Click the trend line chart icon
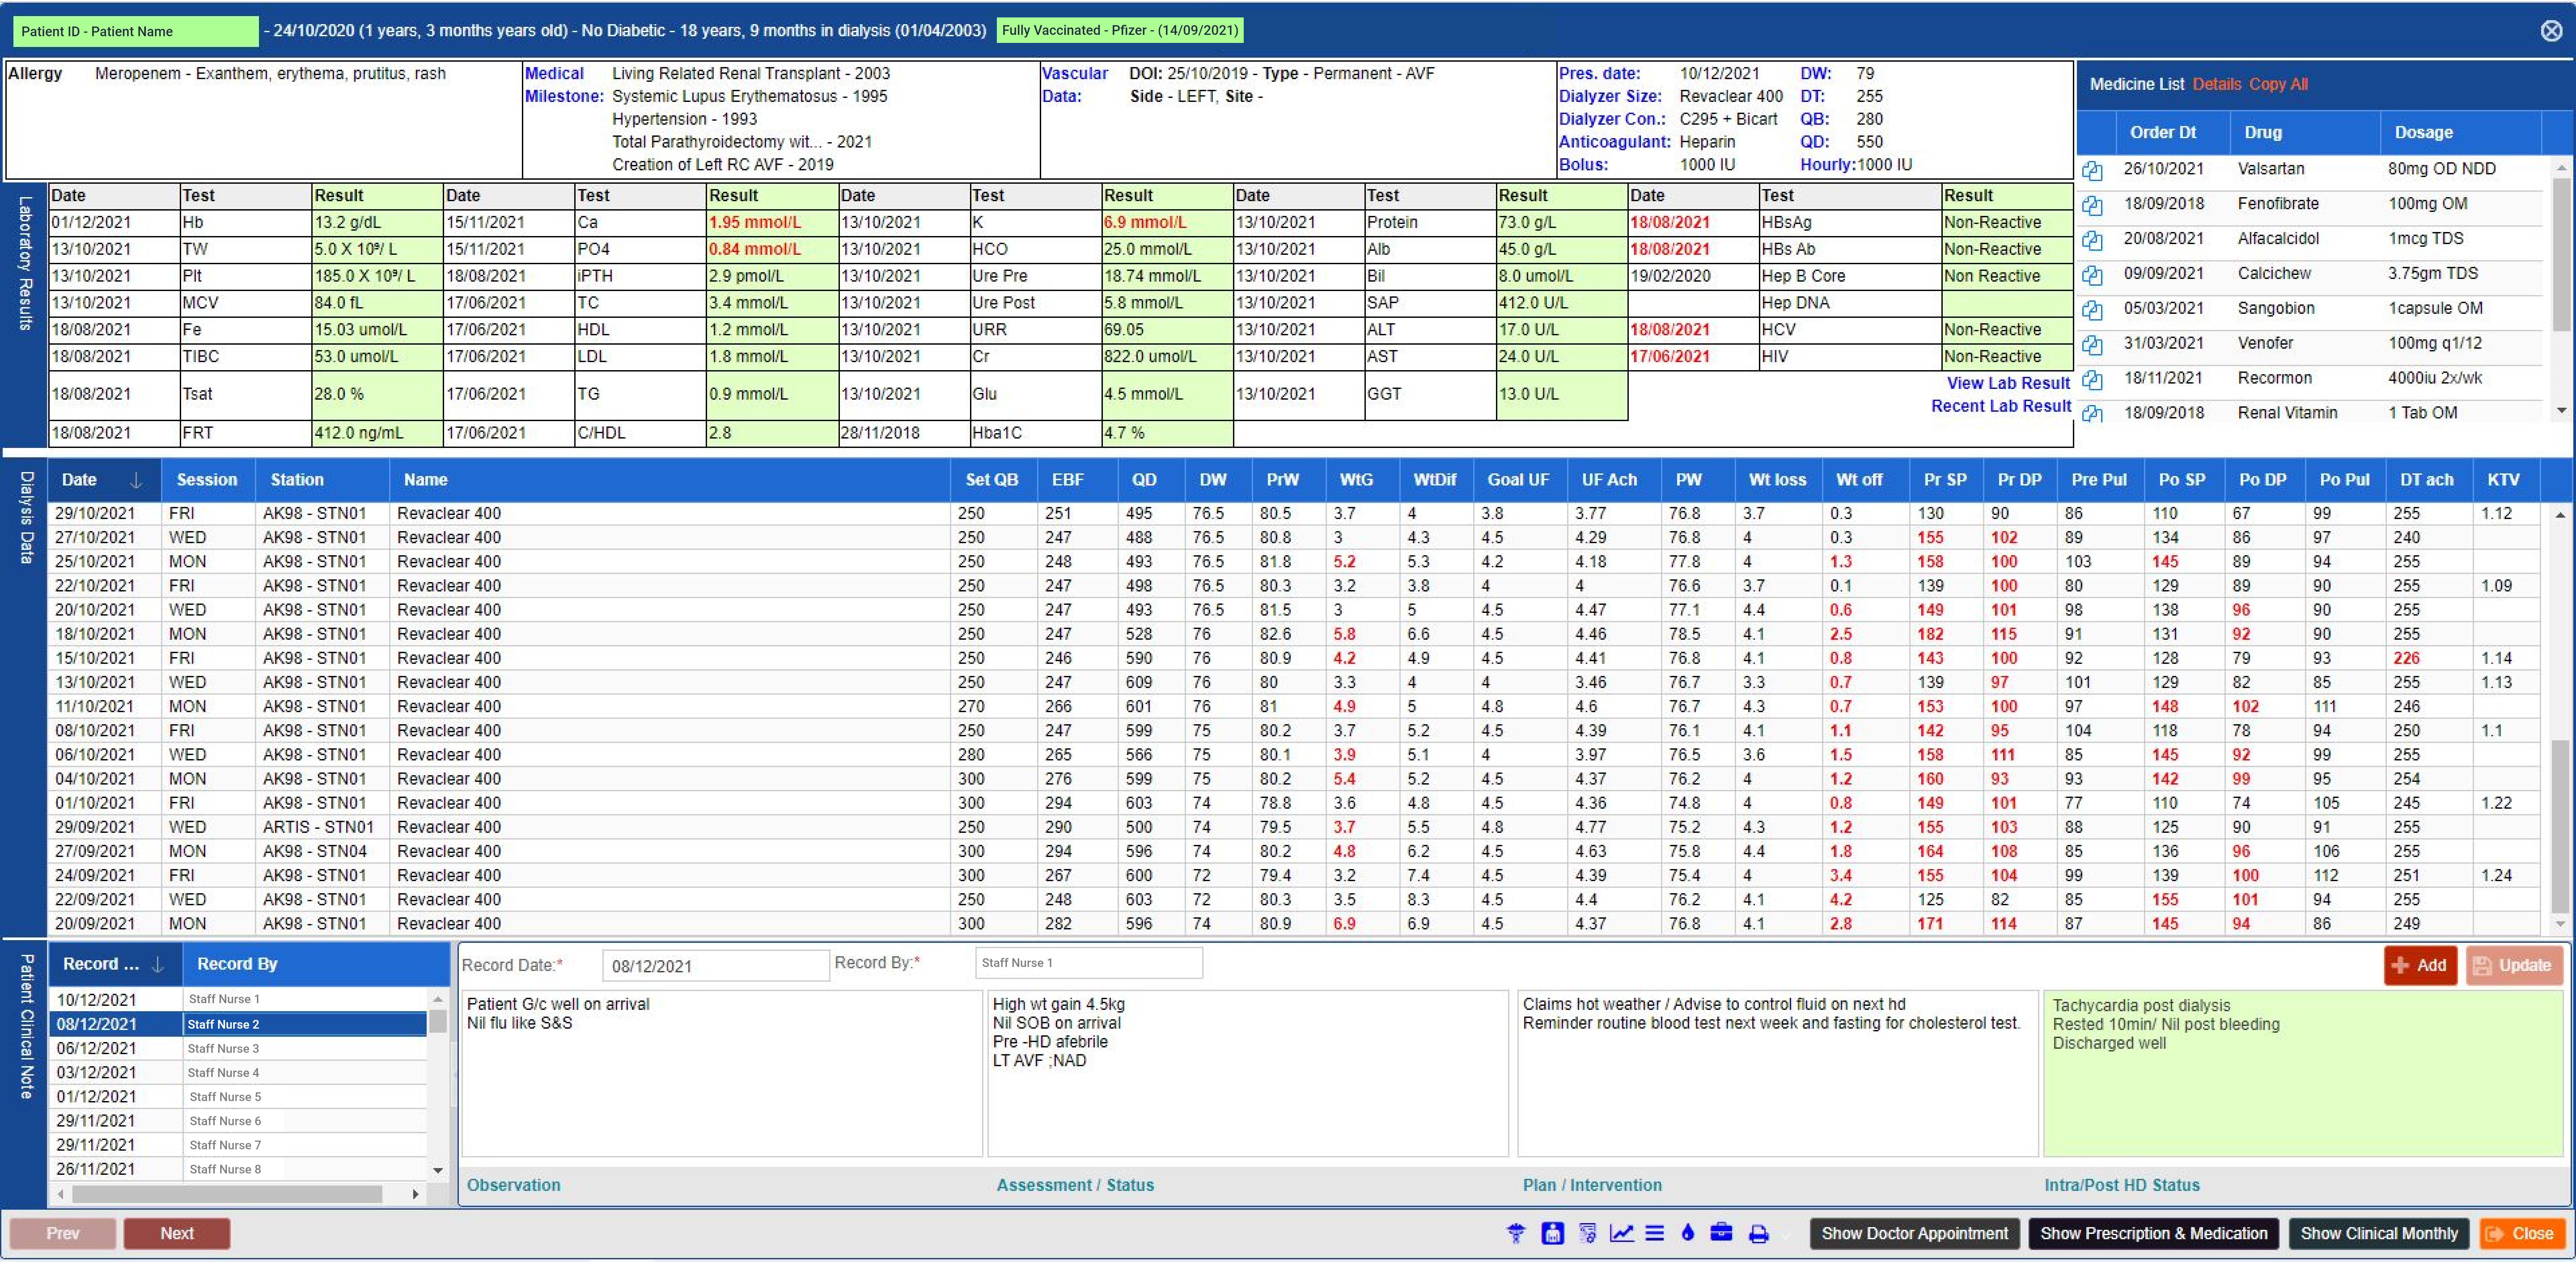2576x1262 pixels. 1622,1233
